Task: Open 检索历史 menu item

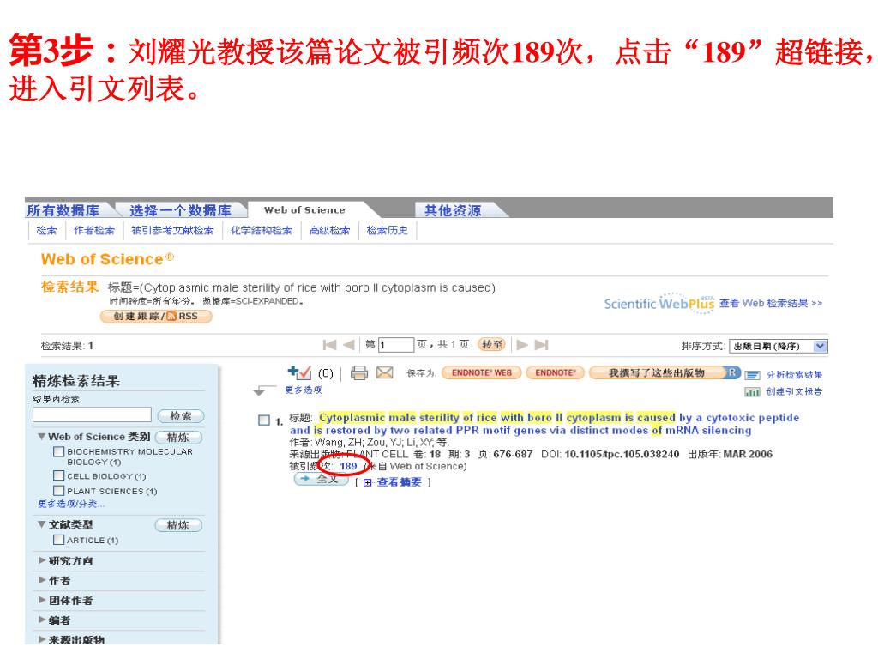Action: click(387, 230)
